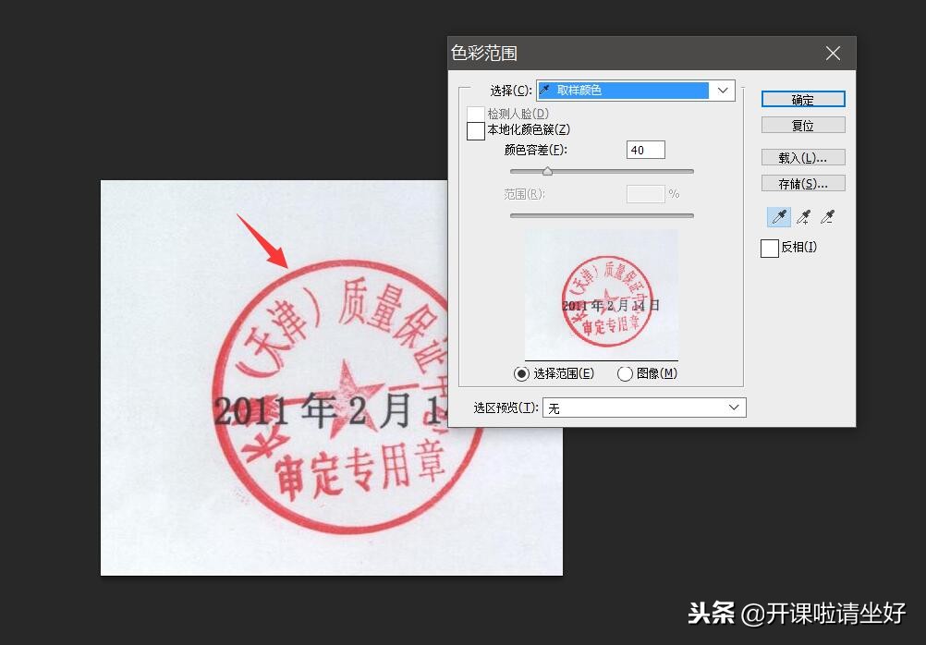Close the 色彩范围 dialog
Screen dimensions: 926x645
pyautogui.click(x=833, y=53)
